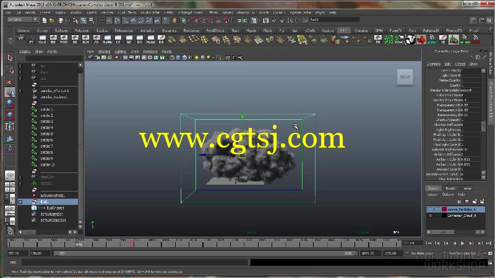495x278 pixels.
Task: Pick the Universal Manipulator tool
Action: tap(10, 127)
